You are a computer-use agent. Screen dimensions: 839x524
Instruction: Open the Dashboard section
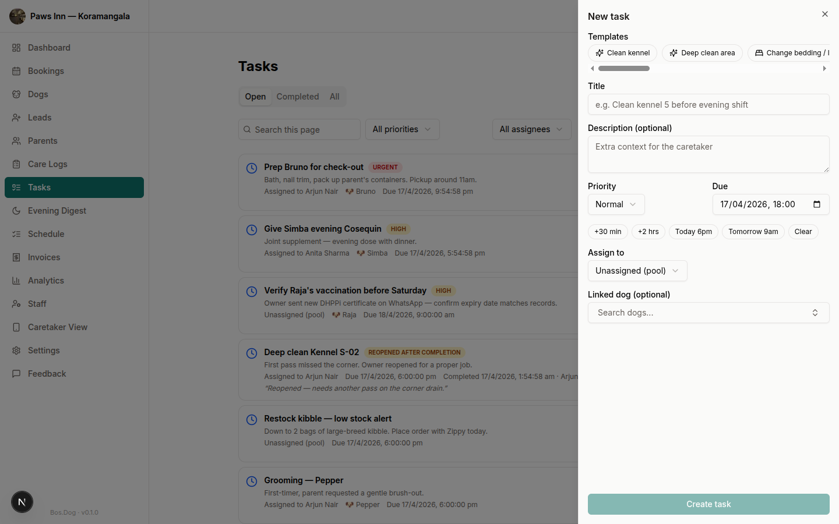pos(49,47)
